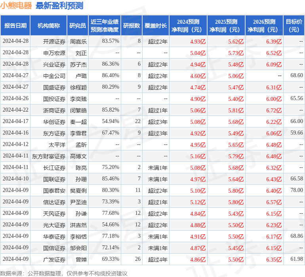Click researcher name 樊夏俐

coord(78,191)
